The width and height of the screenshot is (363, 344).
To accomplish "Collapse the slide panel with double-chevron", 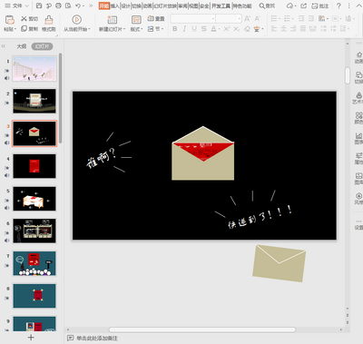I will click(4, 46).
